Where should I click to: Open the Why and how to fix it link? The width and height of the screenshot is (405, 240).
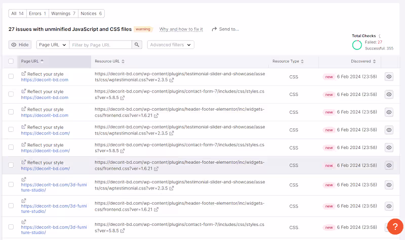[181, 29]
